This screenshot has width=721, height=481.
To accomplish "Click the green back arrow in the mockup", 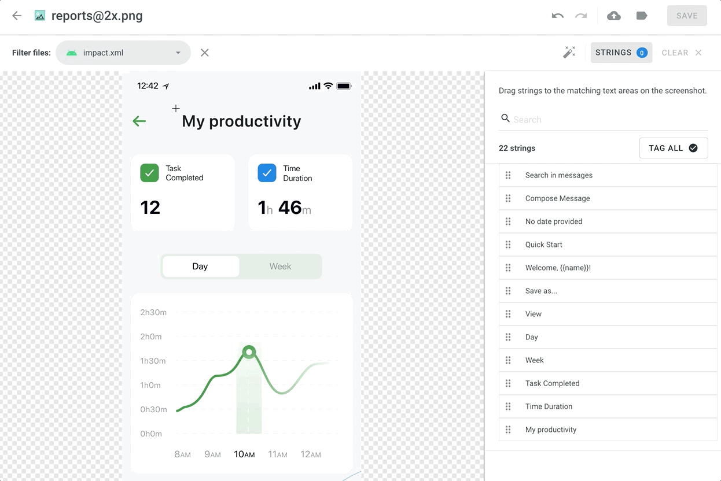I will [139, 121].
